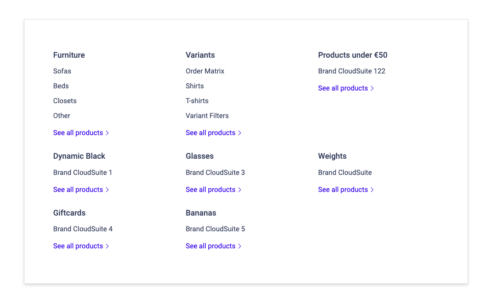See all Dynamic Black products
Viewport: 492px width, 303px height.
[x=78, y=189]
